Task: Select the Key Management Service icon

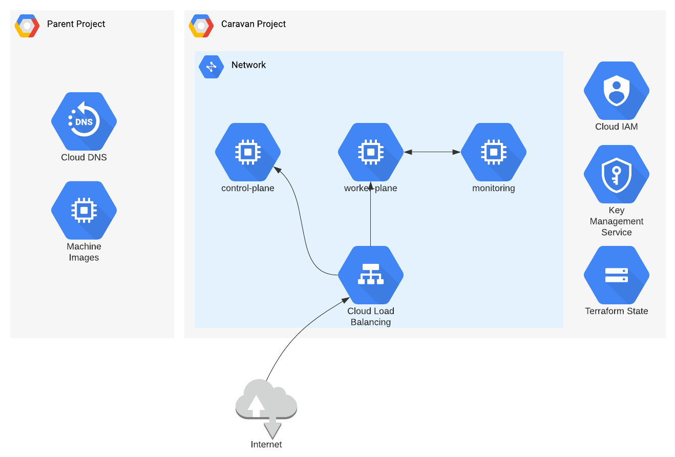Action: point(617,174)
